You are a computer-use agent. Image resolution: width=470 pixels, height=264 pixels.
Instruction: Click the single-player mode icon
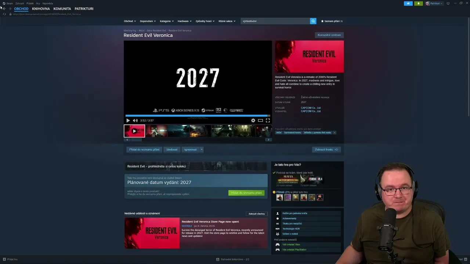(x=278, y=213)
